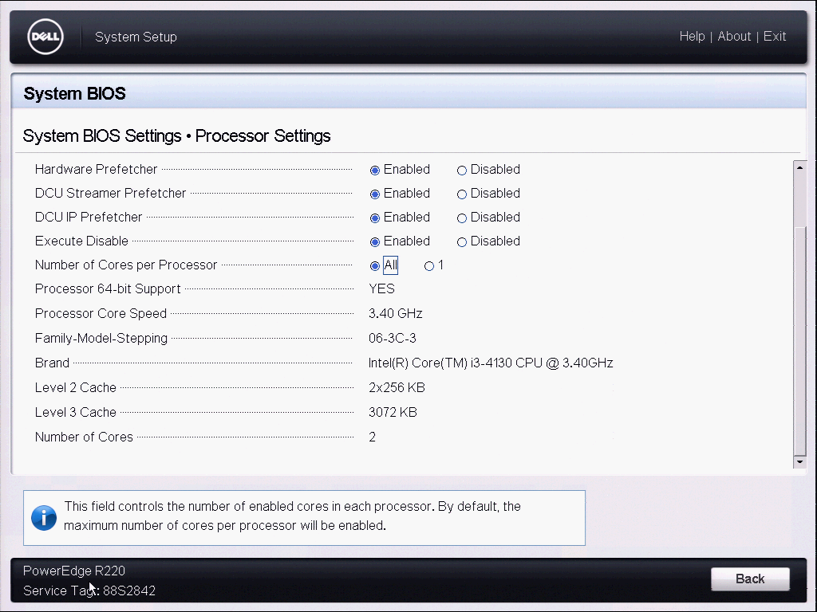Select the Number of Cores label
817x612 pixels.
(x=84, y=437)
